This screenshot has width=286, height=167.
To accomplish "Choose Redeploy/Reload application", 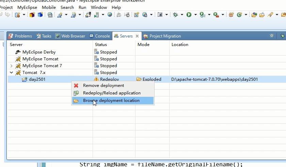I will (x=113, y=93).
